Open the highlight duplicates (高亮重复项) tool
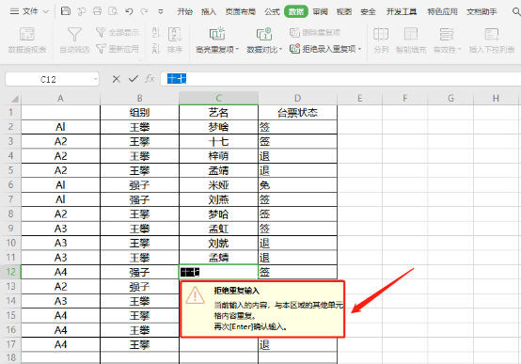Screen dimensions: 521x364 point(217,40)
